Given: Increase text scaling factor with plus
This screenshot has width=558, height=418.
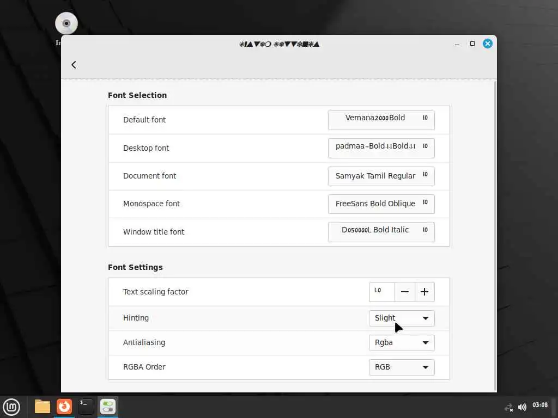Looking at the screenshot, I should [x=424, y=292].
